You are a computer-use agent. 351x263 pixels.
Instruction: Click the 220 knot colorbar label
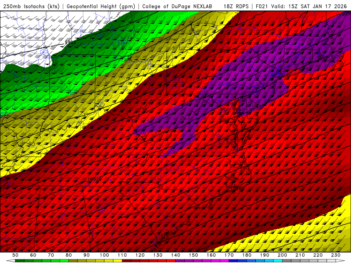318,255
